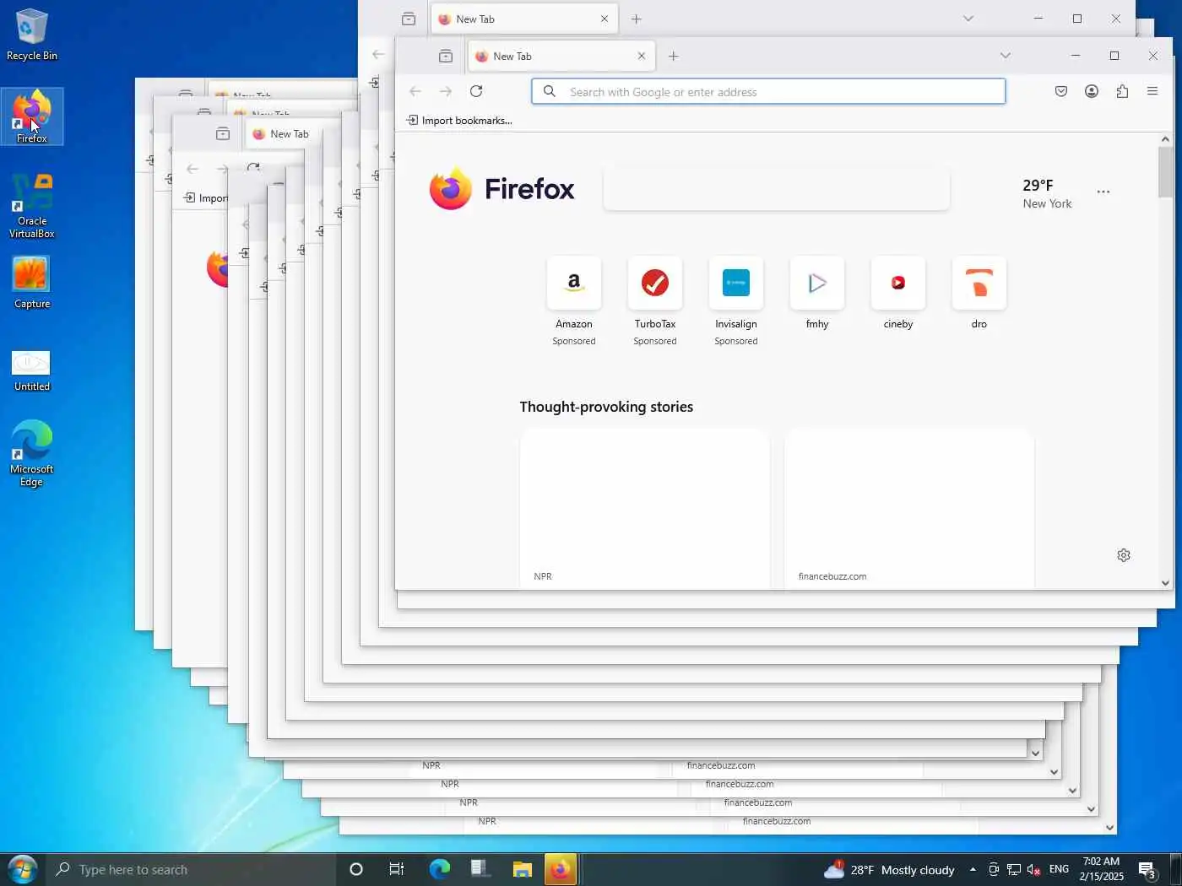Select the New Tab tab in front window
The height and width of the screenshot is (886, 1182).
[560, 56]
